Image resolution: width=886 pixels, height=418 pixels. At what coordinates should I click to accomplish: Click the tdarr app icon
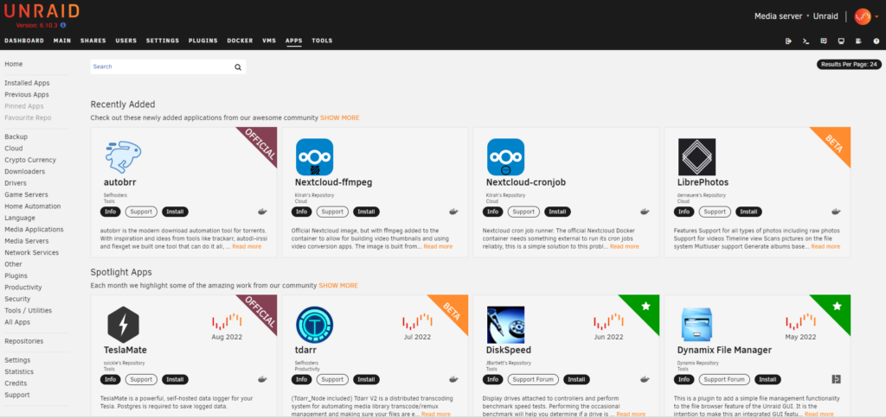coord(314,325)
